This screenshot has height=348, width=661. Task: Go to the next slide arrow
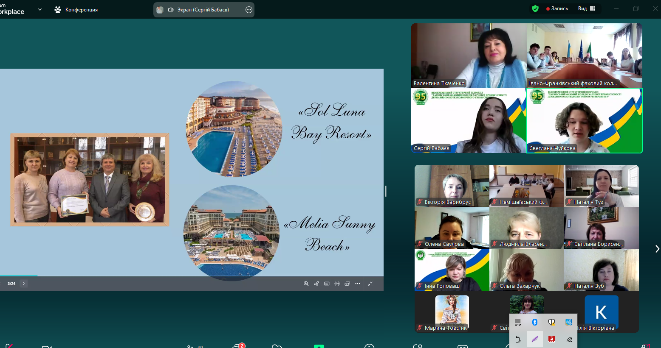point(24,284)
